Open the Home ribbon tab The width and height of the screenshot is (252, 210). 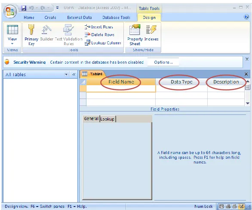[29, 17]
